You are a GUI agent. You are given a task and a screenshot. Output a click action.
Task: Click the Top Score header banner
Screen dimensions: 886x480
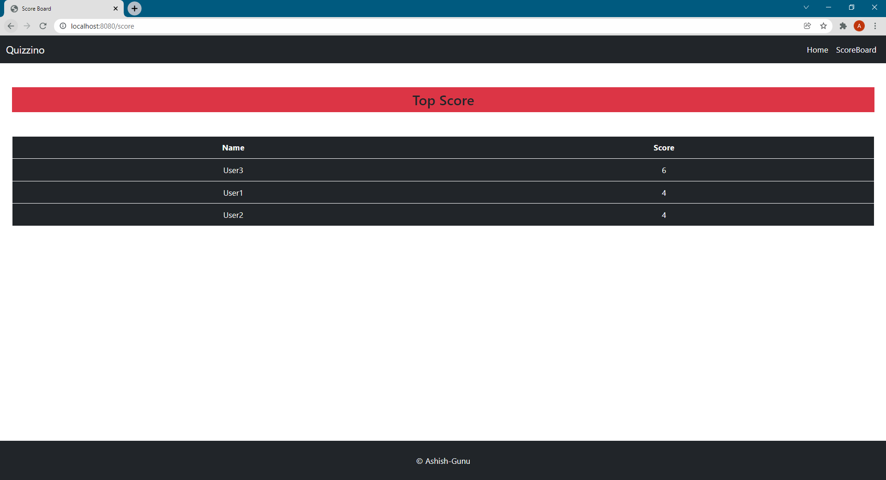pos(443,100)
